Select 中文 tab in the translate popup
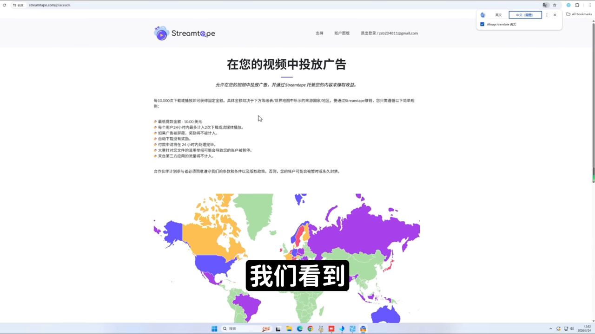 (525, 15)
